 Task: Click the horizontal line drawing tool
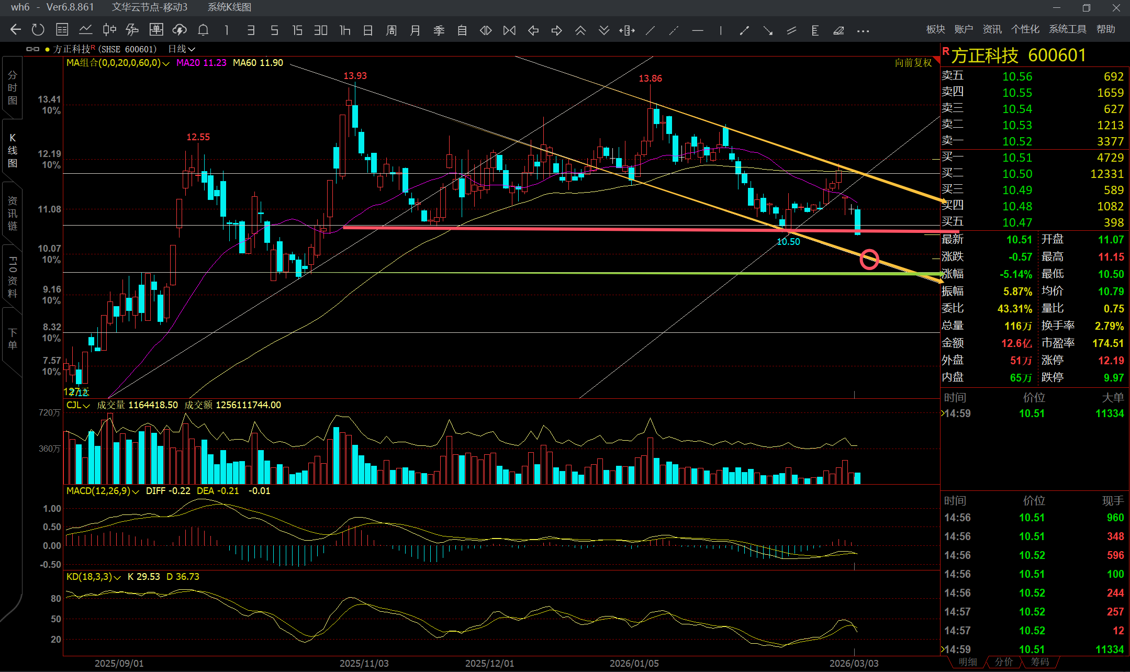click(x=697, y=30)
